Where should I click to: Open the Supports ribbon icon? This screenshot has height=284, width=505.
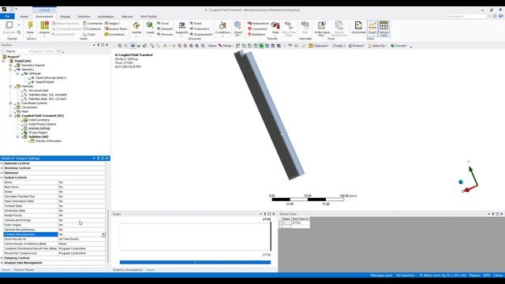click(181, 28)
